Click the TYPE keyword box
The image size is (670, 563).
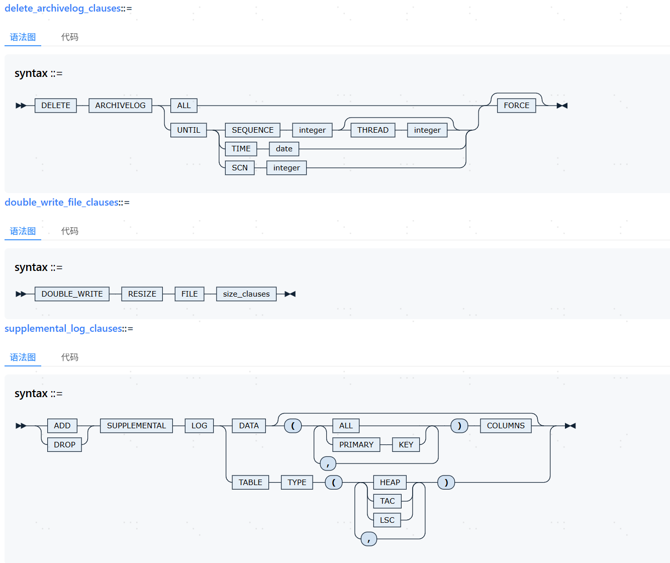[297, 483]
